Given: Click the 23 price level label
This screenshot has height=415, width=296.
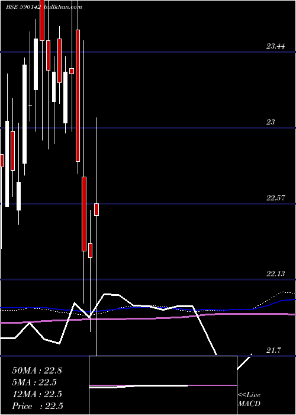Looking at the screenshot, I should point(271,122).
